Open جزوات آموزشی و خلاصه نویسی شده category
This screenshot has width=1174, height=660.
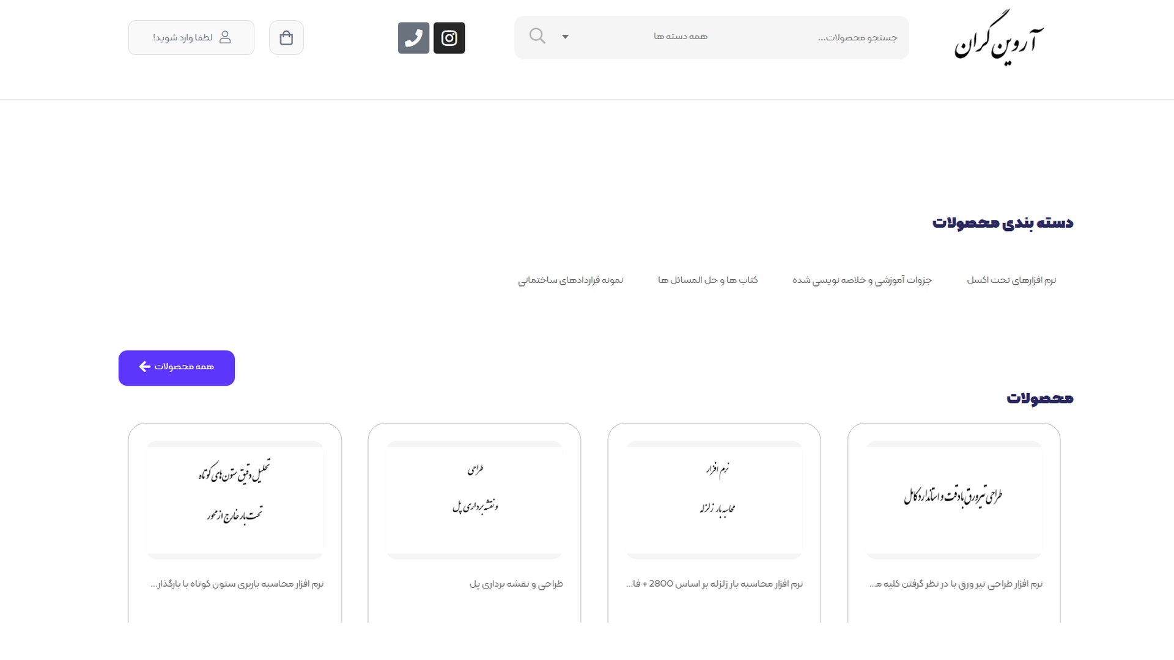point(862,280)
